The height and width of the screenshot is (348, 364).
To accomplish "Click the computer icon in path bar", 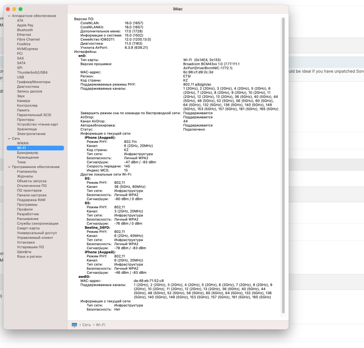I will (74, 325).
